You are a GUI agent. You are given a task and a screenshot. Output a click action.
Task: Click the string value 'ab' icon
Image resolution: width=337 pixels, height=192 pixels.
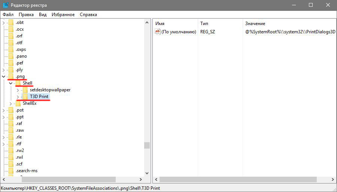point(158,31)
